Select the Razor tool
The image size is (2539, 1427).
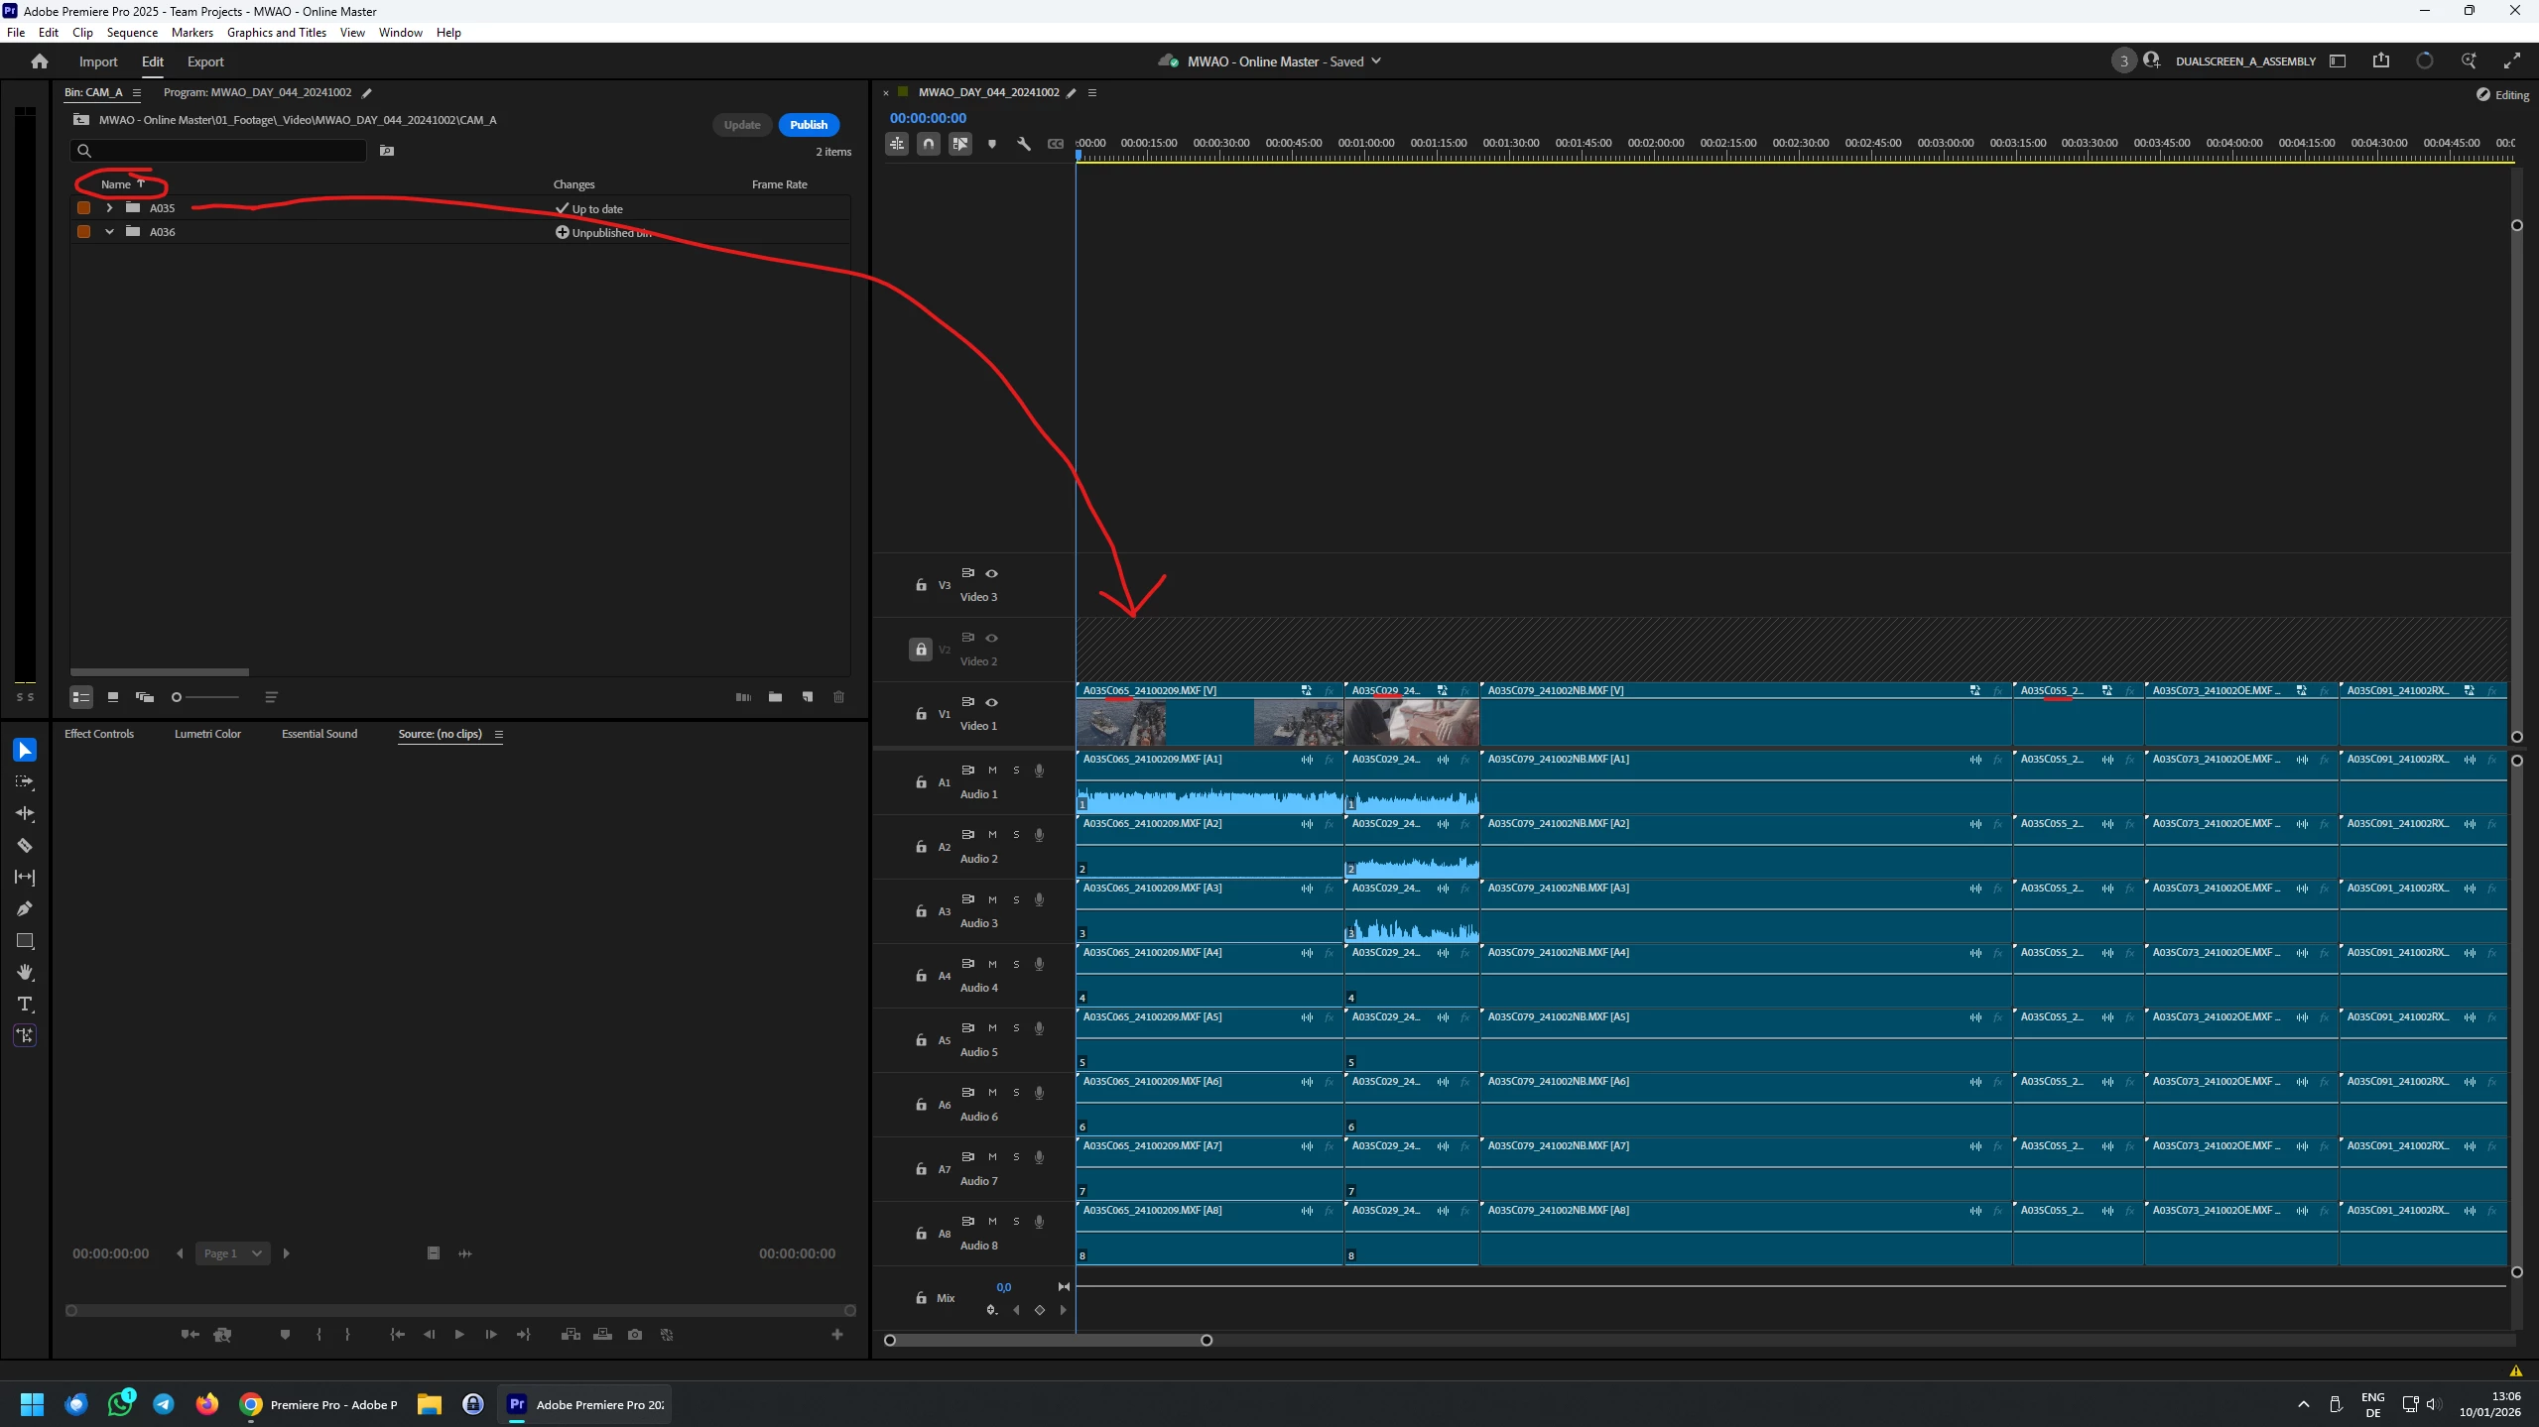25,845
